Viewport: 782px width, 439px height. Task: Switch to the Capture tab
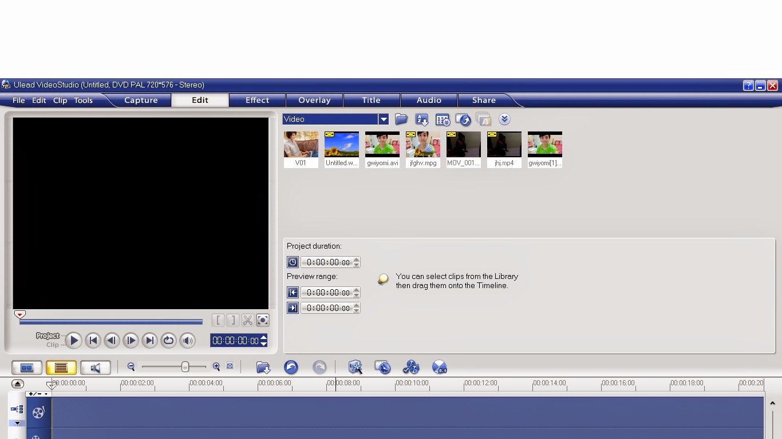(141, 100)
